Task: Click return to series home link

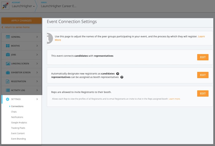Action: coord(17,27)
